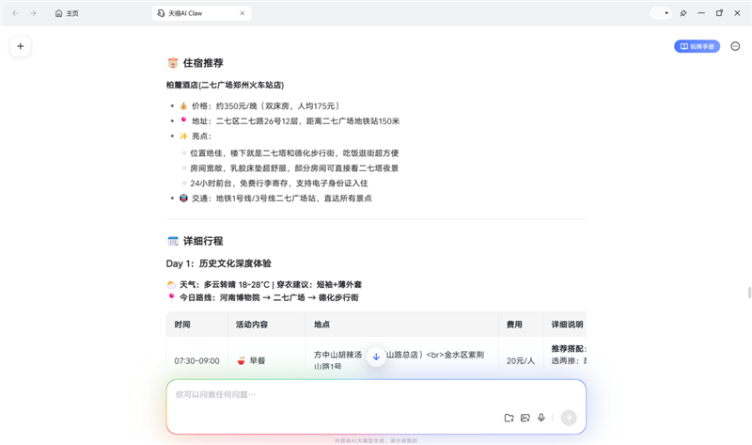This screenshot has height=445, width=752.
Task: Select the 价格：约350元/晚 line
Action: (260, 106)
